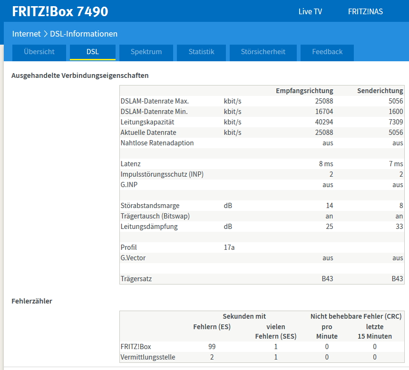Click the 1600 minimum send rate value

pyautogui.click(x=396, y=112)
